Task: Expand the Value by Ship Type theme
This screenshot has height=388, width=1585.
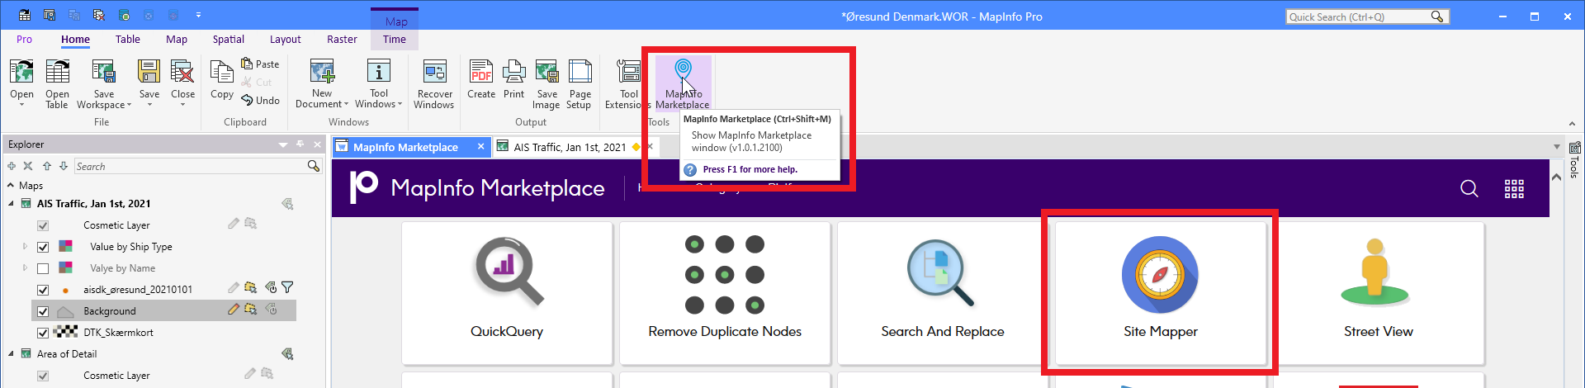Action: (25, 246)
